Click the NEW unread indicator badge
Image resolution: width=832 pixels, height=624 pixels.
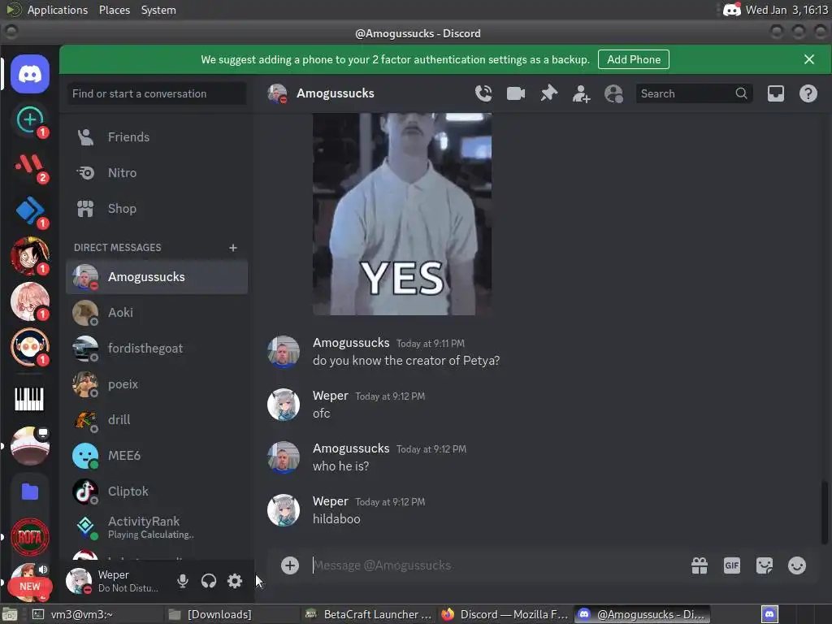[x=30, y=587]
